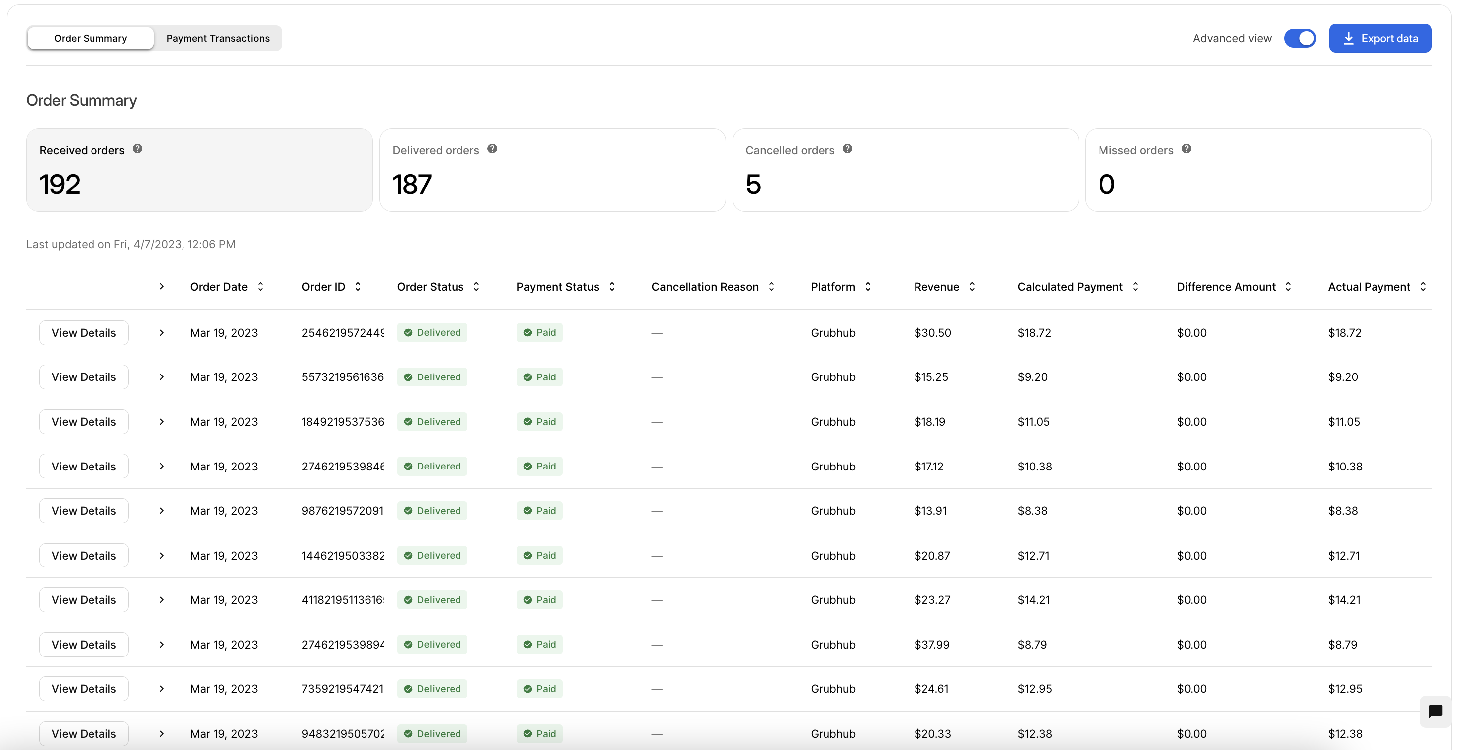Sort by Payment Status column arrows

(x=612, y=287)
